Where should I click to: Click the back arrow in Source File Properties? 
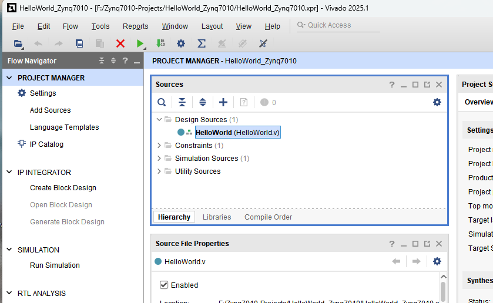tap(396, 261)
